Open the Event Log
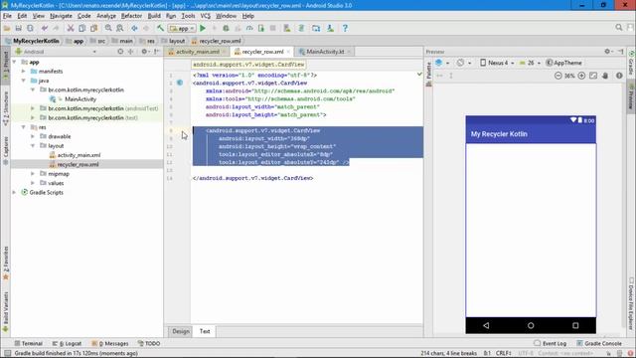 pos(550,343)
